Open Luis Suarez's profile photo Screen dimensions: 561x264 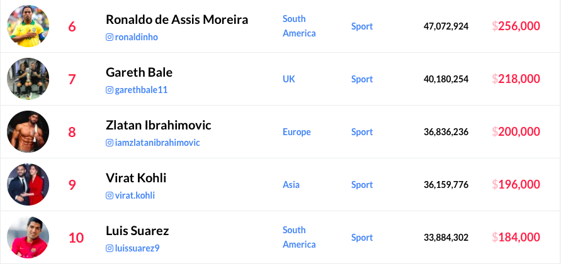(28, 238)
